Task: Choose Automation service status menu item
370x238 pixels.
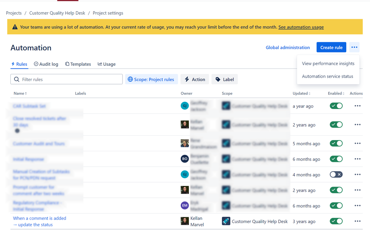Action: tap(327, 76)
